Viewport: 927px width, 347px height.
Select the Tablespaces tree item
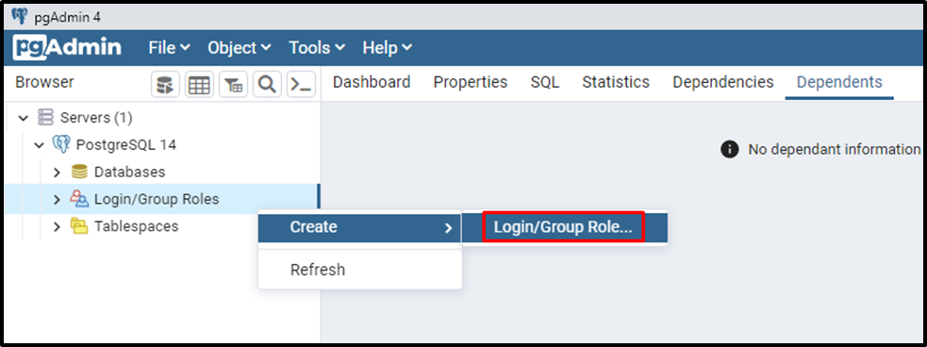point(137,226)
